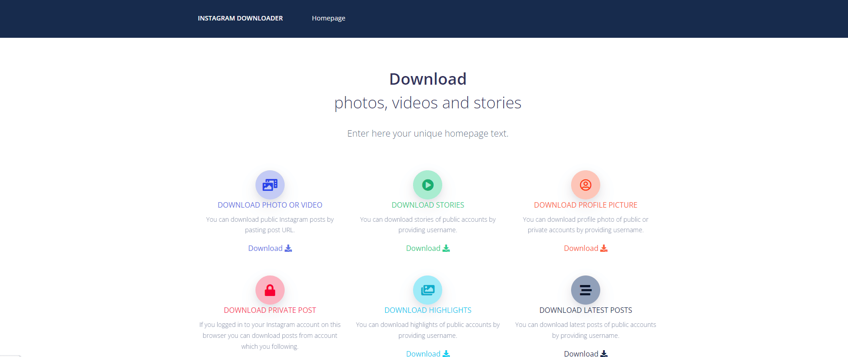Click 'Enter here your unique homepage text.'
Screen dimensions: 848x357
[x=428, y=133]
